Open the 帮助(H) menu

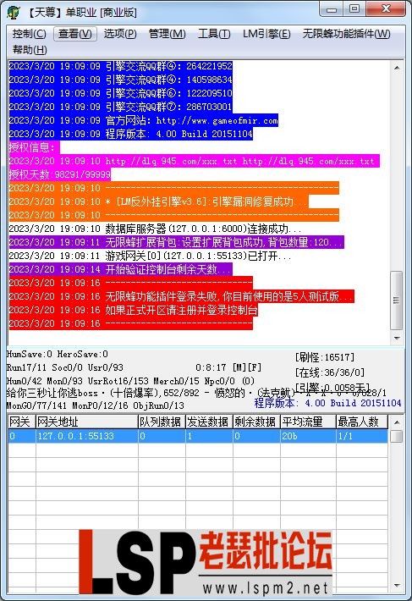30,49
